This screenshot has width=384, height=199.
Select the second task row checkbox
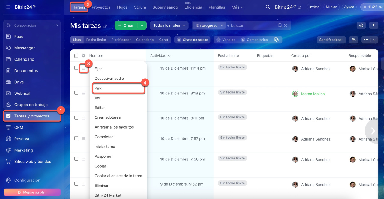(x=76, y=93)
